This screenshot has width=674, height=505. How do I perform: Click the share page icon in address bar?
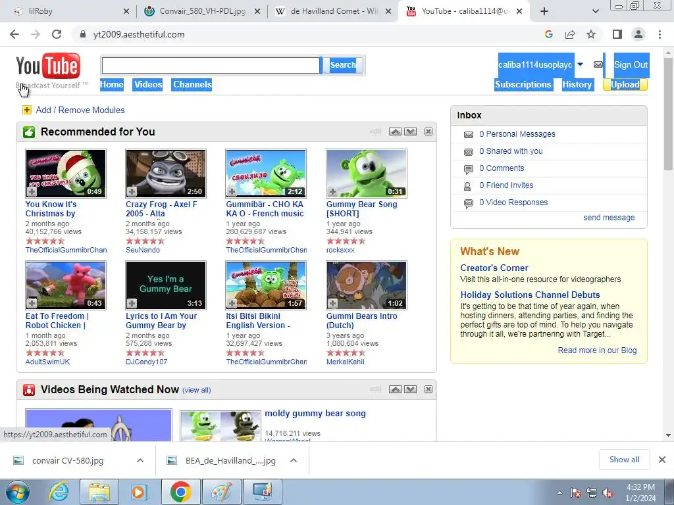point(570,34)
